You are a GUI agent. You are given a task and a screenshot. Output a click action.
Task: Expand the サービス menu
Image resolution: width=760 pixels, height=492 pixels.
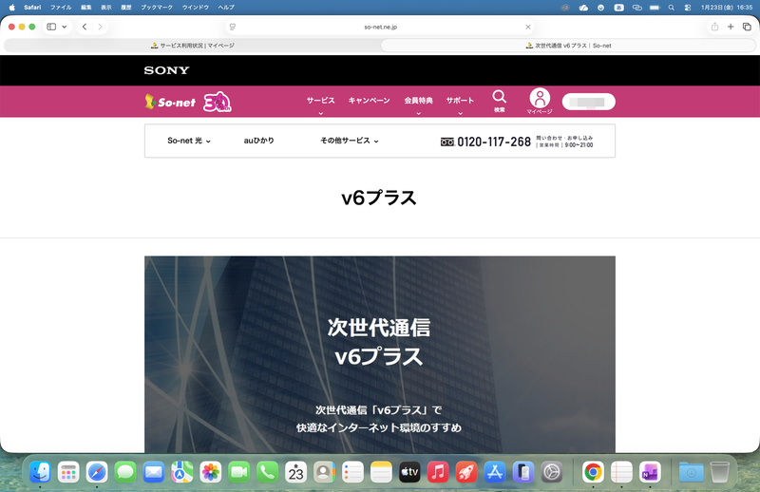click(x=320, y=104)
